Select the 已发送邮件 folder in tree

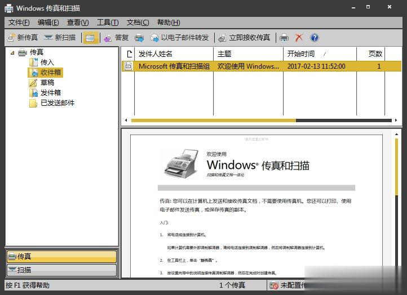pos(57,103)
